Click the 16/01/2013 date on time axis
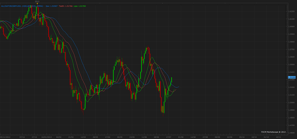Image resolution: width=297 pixels, height=139 pixels. click(47, 137)
